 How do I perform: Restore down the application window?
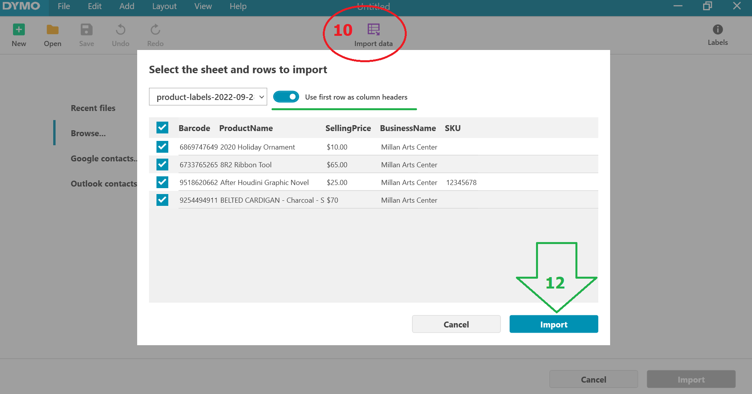[707, 6]
